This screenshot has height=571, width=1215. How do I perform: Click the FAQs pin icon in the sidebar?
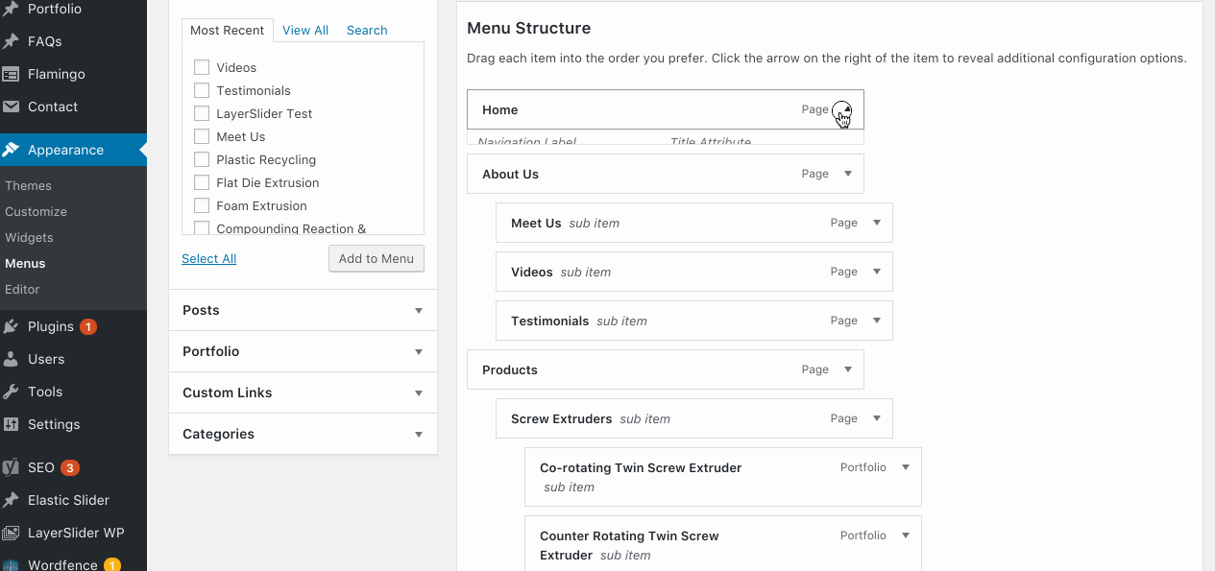pos(12,41)
